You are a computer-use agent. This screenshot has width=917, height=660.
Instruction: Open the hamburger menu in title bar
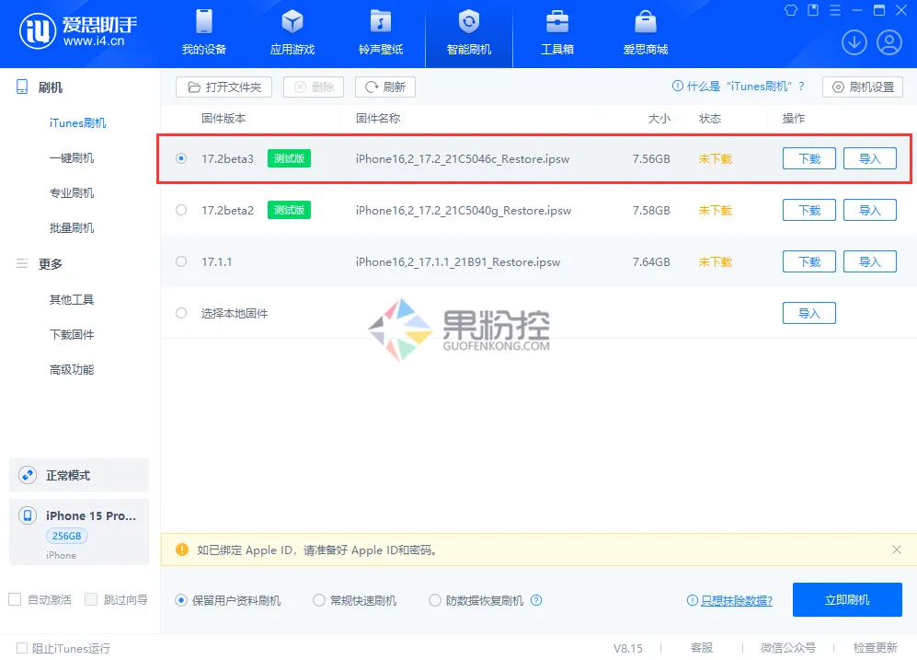835,10
